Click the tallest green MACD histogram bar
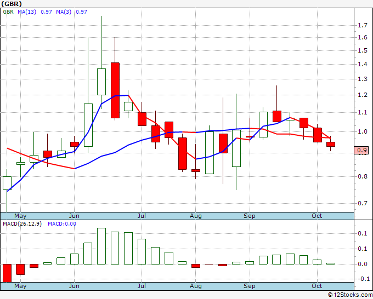 coord(101,246)
